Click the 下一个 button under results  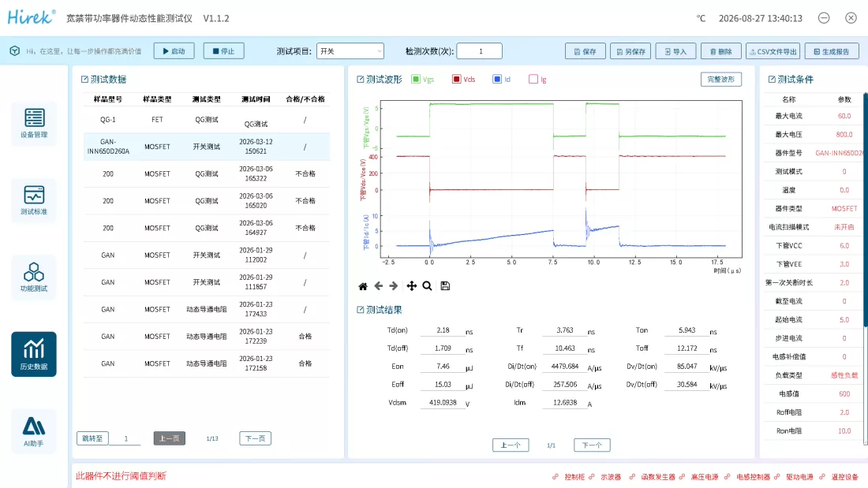[x=592, y=445]
